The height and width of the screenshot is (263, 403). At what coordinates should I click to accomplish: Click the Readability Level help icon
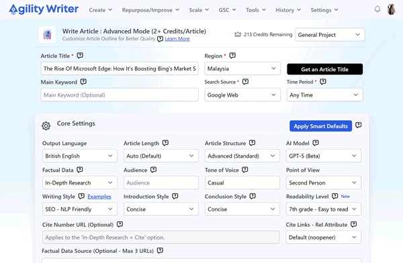(335, 196)
